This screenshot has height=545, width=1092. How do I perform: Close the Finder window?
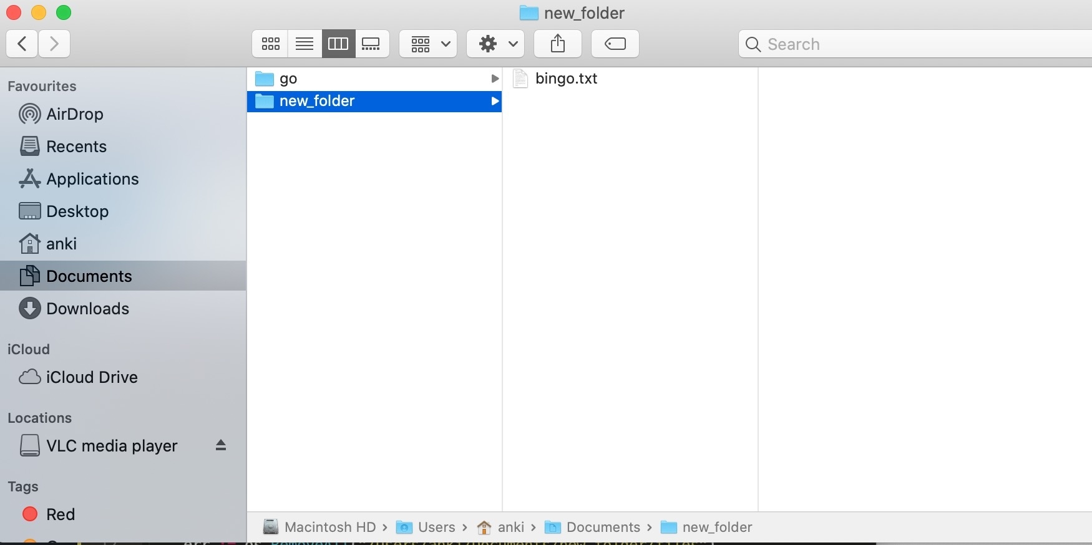coord(14,12)
